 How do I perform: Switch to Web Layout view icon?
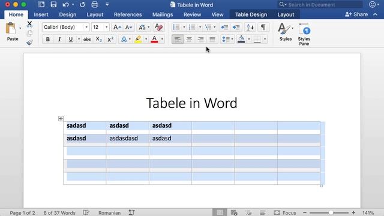coord(234,212)
